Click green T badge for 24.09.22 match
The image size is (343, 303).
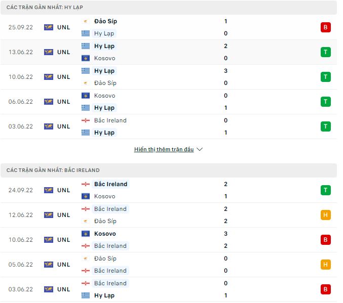point(325,190)
